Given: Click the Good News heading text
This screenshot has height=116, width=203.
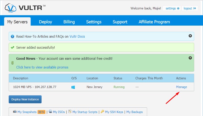Looking at the screenshot, I should click(26, 58).
